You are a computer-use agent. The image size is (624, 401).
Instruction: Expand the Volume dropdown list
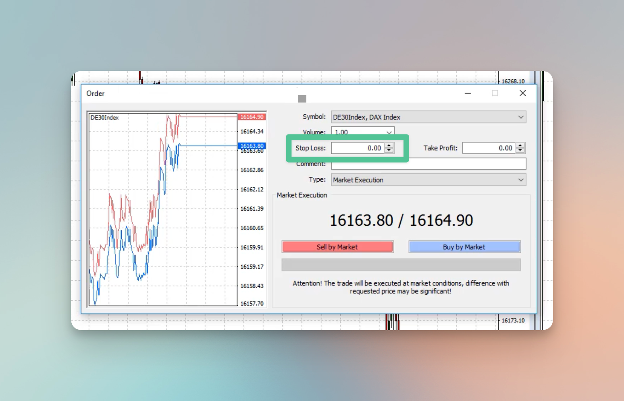[x=389, y=132]
